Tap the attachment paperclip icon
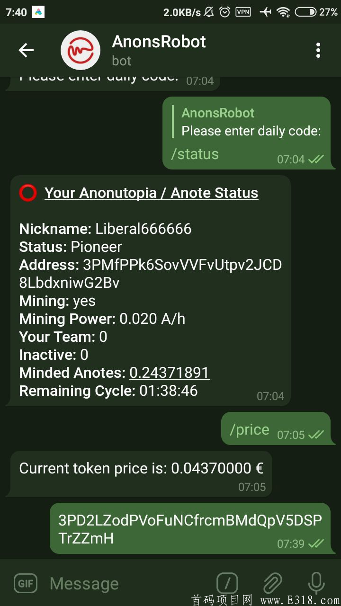341x606 pixels. 272,583
